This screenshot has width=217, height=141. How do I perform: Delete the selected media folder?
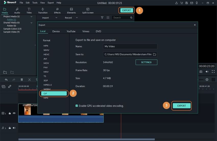coord(12,72)
